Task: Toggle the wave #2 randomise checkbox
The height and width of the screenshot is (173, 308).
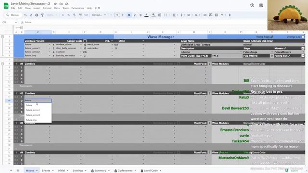Action: pos(179,93)
